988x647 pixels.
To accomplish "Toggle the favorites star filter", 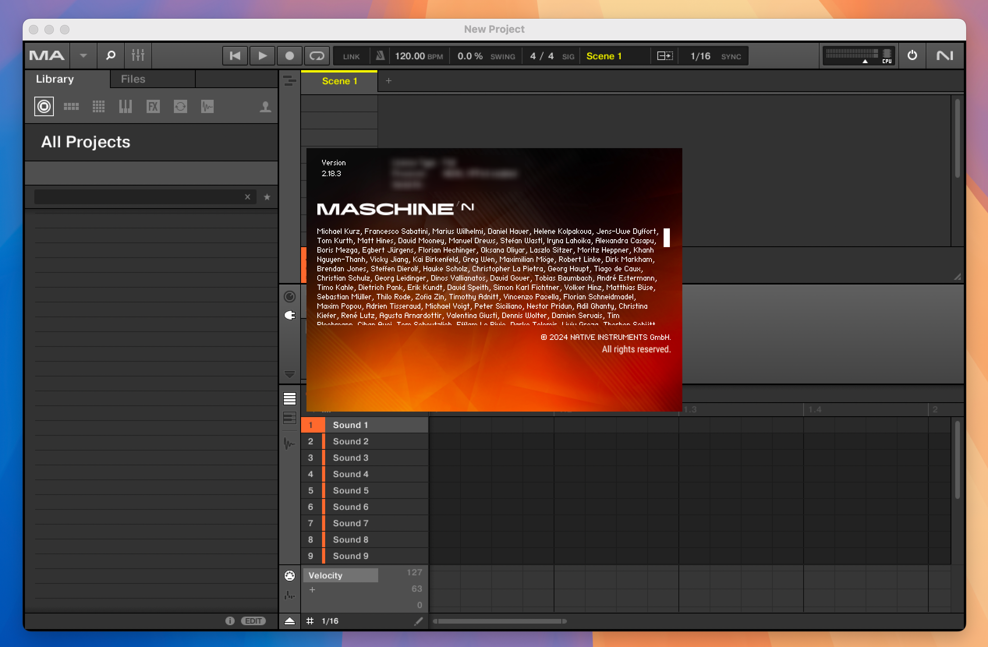I will coord(267,197).
